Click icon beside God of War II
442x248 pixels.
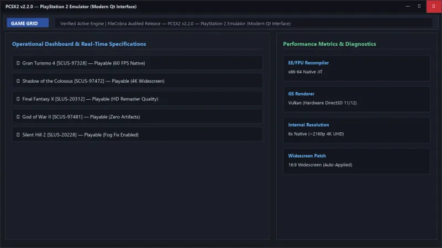tap(18, 117)
